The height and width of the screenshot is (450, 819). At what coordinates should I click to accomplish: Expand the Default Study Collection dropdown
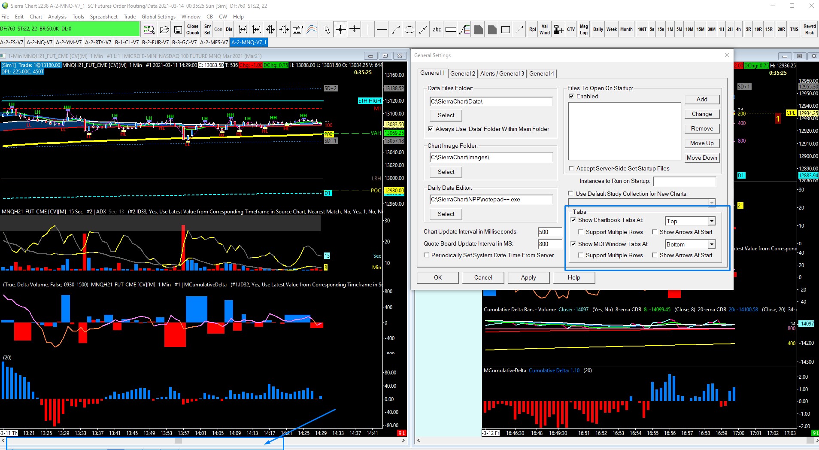[712, 203]
